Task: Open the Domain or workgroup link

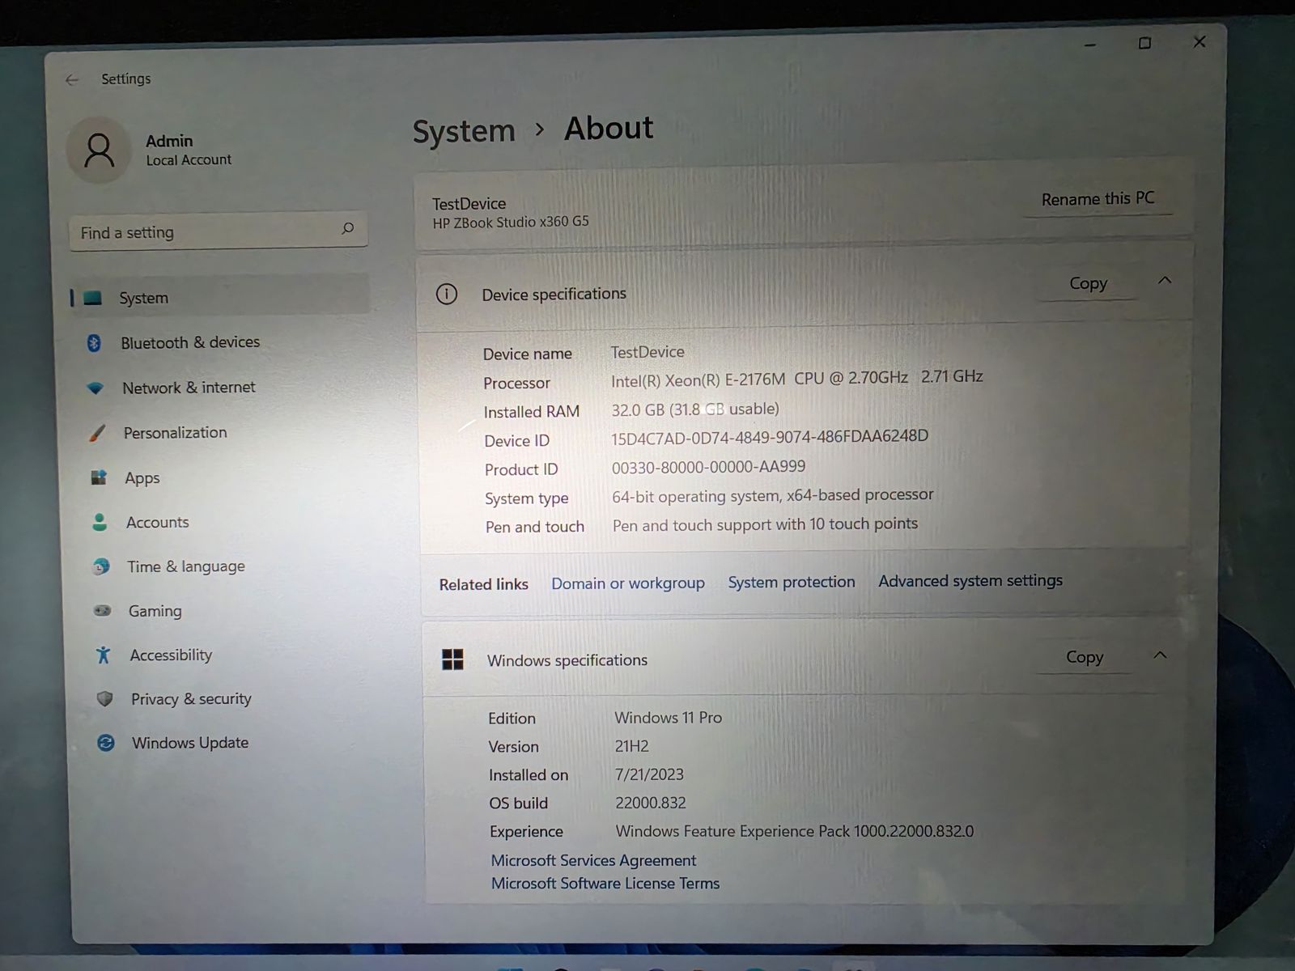Action: click(627, 583)
